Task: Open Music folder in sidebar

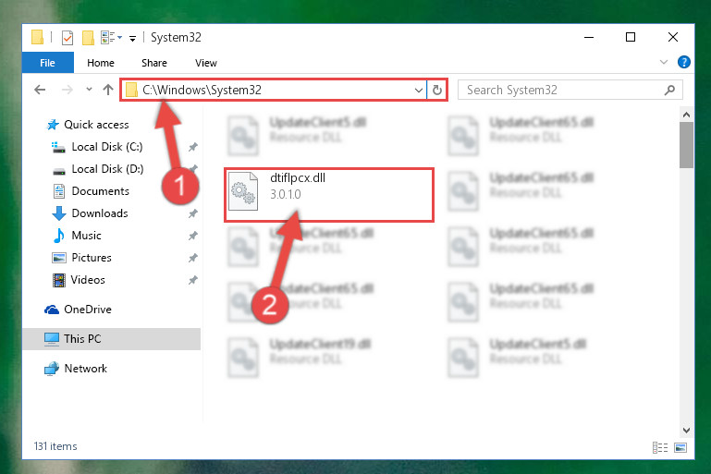Action: (x=86, y=236)
